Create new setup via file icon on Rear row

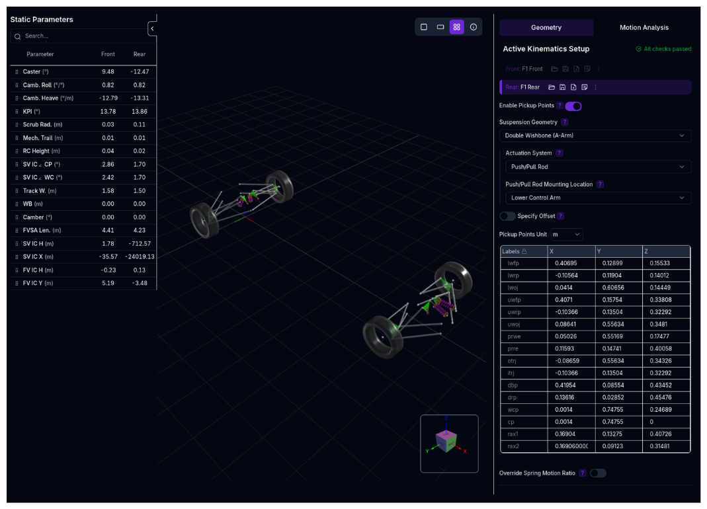(x=573, y=87)
